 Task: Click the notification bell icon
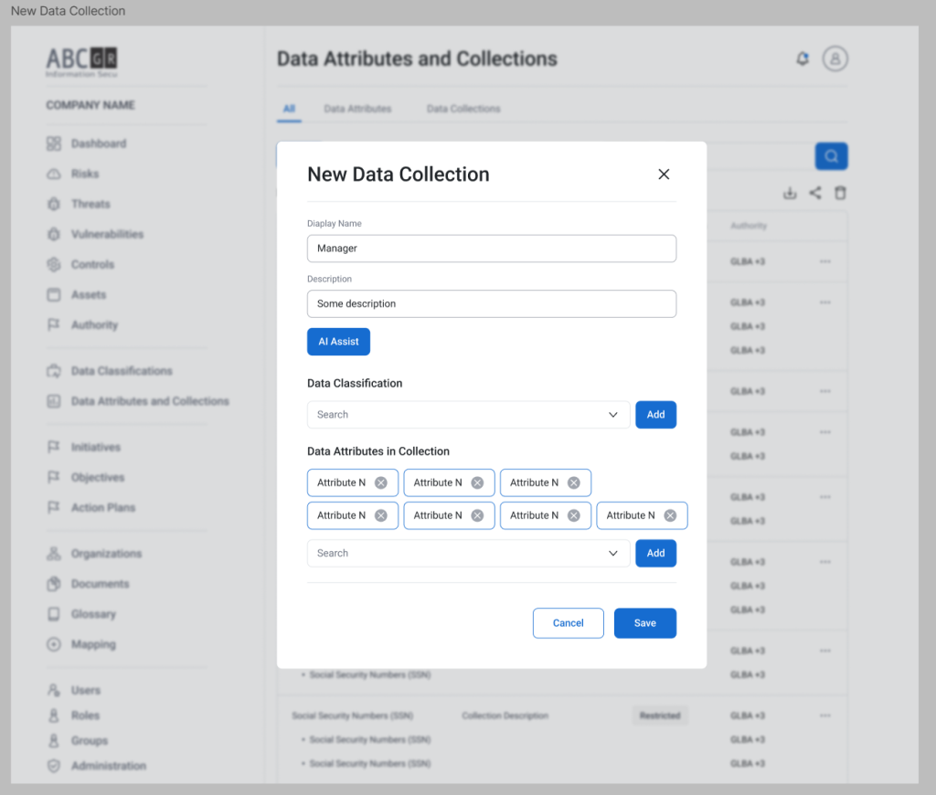pos(803,59)
